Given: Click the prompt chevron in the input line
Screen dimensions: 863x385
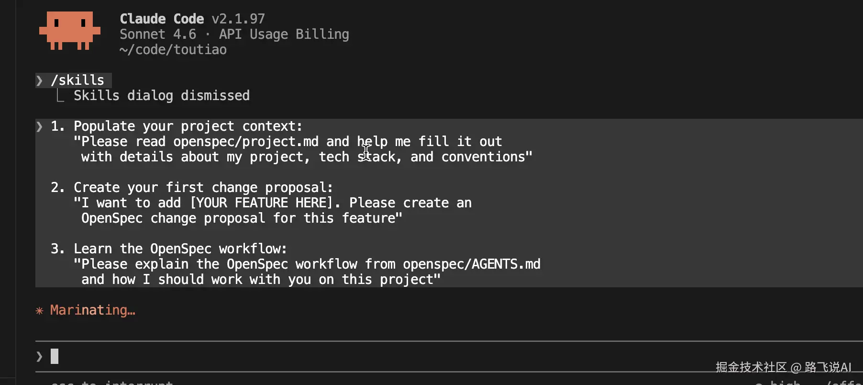Looking at the screenshot, I should tap(39, 356).
